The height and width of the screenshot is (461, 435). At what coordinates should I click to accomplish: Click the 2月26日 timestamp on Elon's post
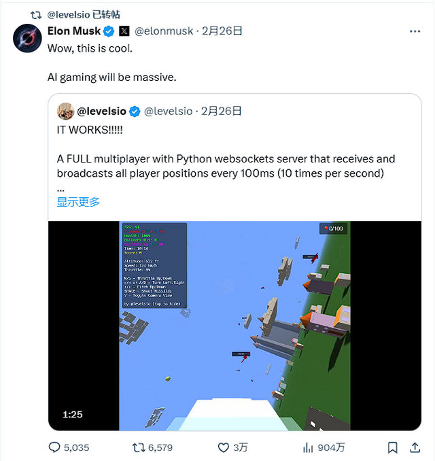click(222, 31)
